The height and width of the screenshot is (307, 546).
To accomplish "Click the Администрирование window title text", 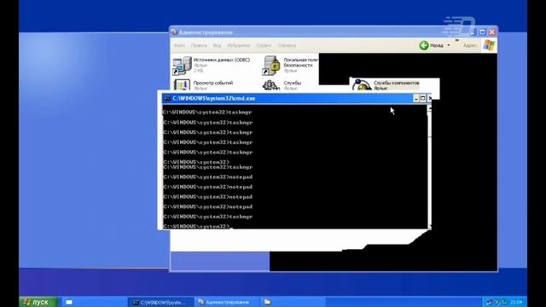I will coord(206,32).
